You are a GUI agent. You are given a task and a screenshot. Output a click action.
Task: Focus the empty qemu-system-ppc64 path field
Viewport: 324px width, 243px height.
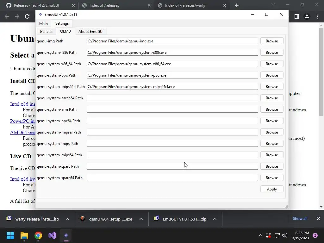tap(172, 121)
